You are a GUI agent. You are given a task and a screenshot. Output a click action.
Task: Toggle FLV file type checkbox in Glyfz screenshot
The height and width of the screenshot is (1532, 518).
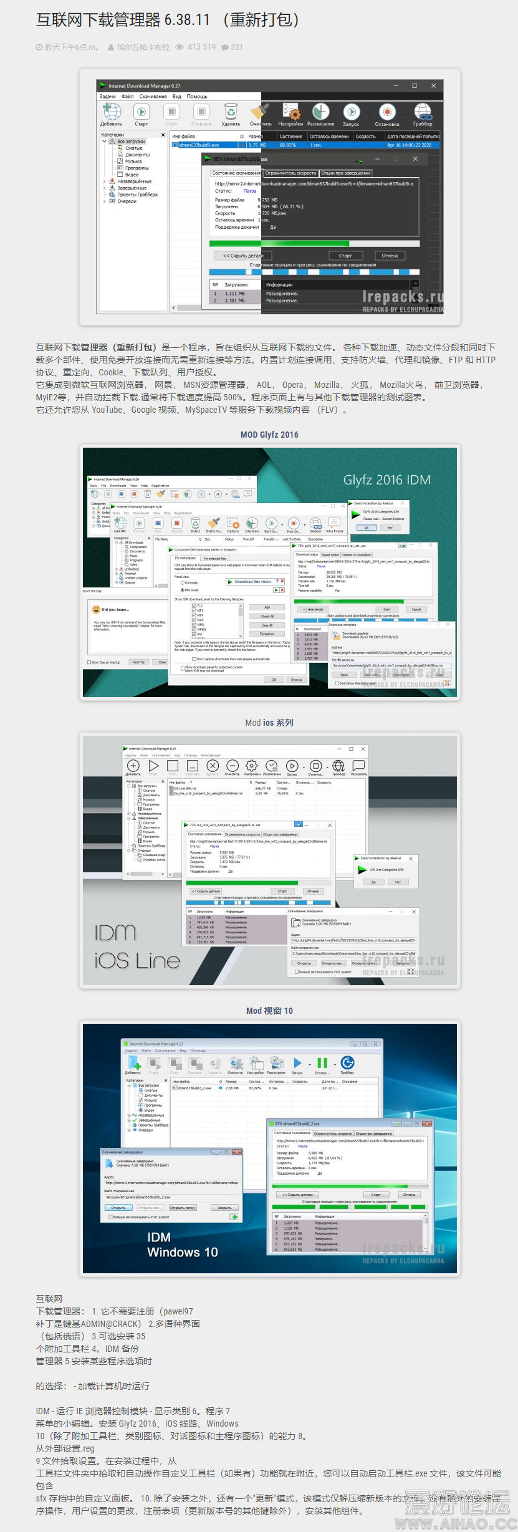click(x=194, y=605)
